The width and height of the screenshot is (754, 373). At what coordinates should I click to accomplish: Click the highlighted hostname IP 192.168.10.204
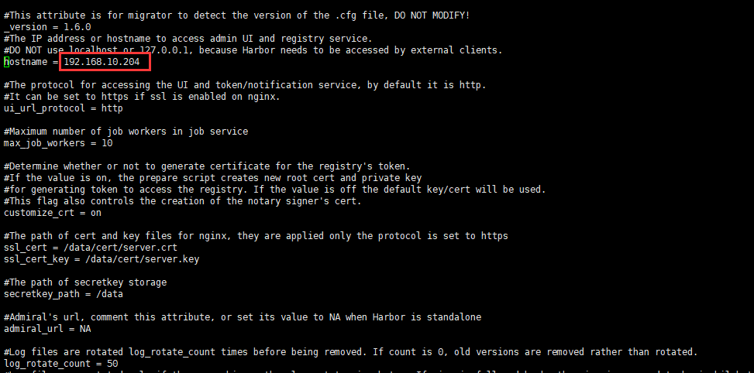(x=102, y=61)
